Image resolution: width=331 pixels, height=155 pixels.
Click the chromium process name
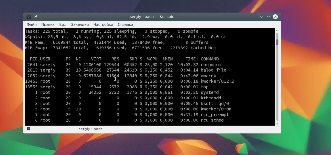pyautogui.click(x=211, y=65)
